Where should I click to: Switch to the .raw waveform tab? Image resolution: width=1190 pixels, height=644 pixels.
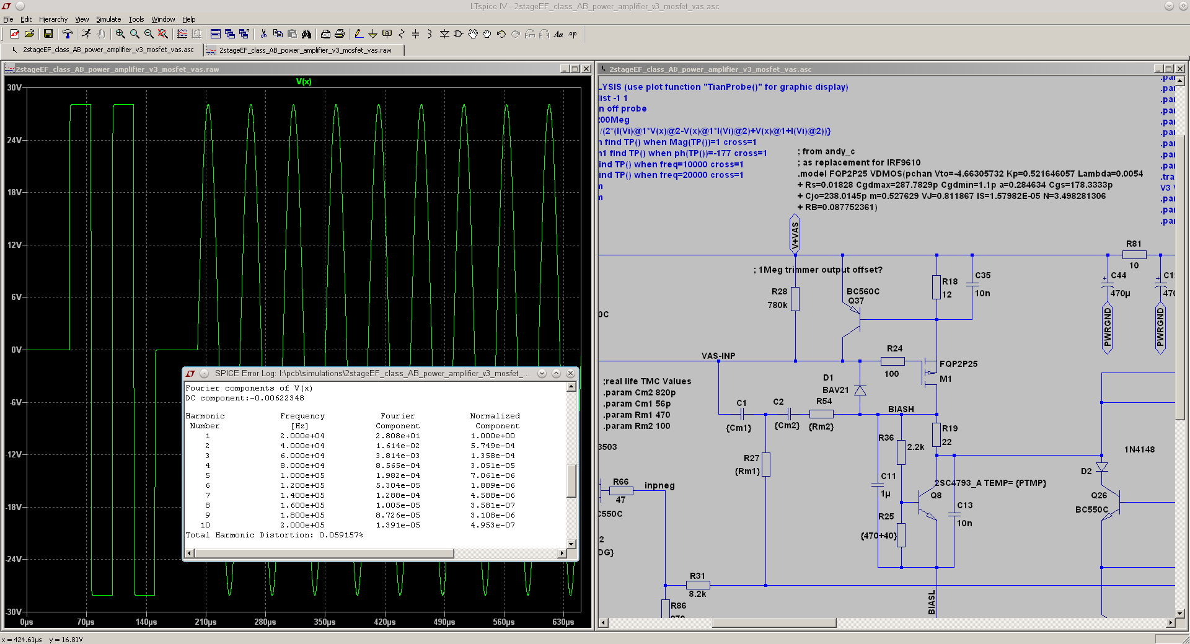point(304,50)
